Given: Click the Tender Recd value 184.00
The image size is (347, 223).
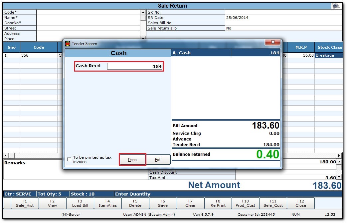Looking at the screenshot, I should (271, 144).
